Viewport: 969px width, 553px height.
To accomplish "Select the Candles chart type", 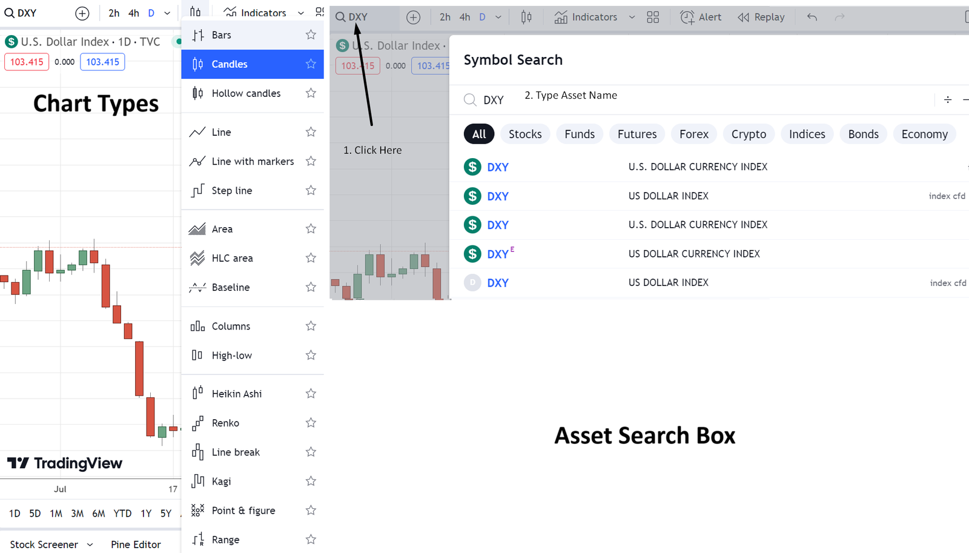I will [253, 64].
